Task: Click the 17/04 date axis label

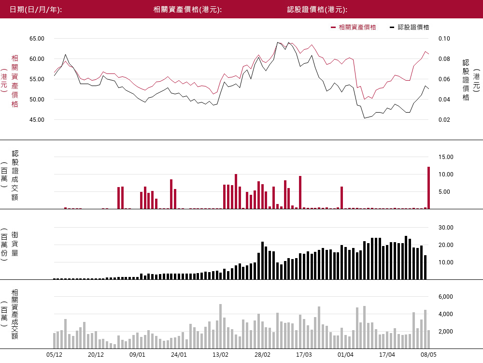Action: pos(387,355)
